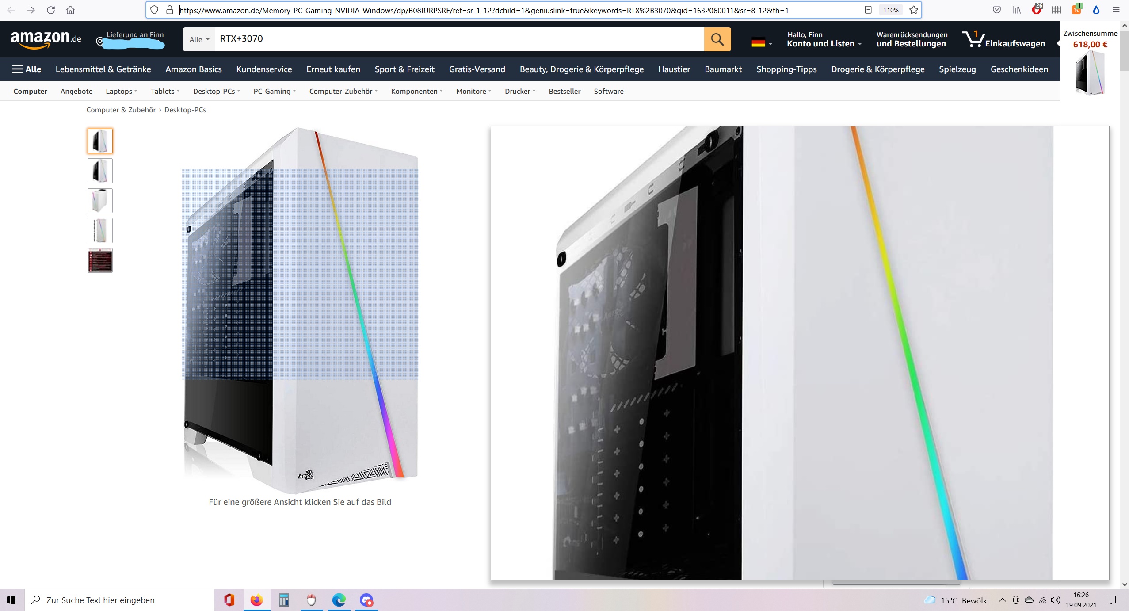Go to the browser home icon

click(70, 10)
